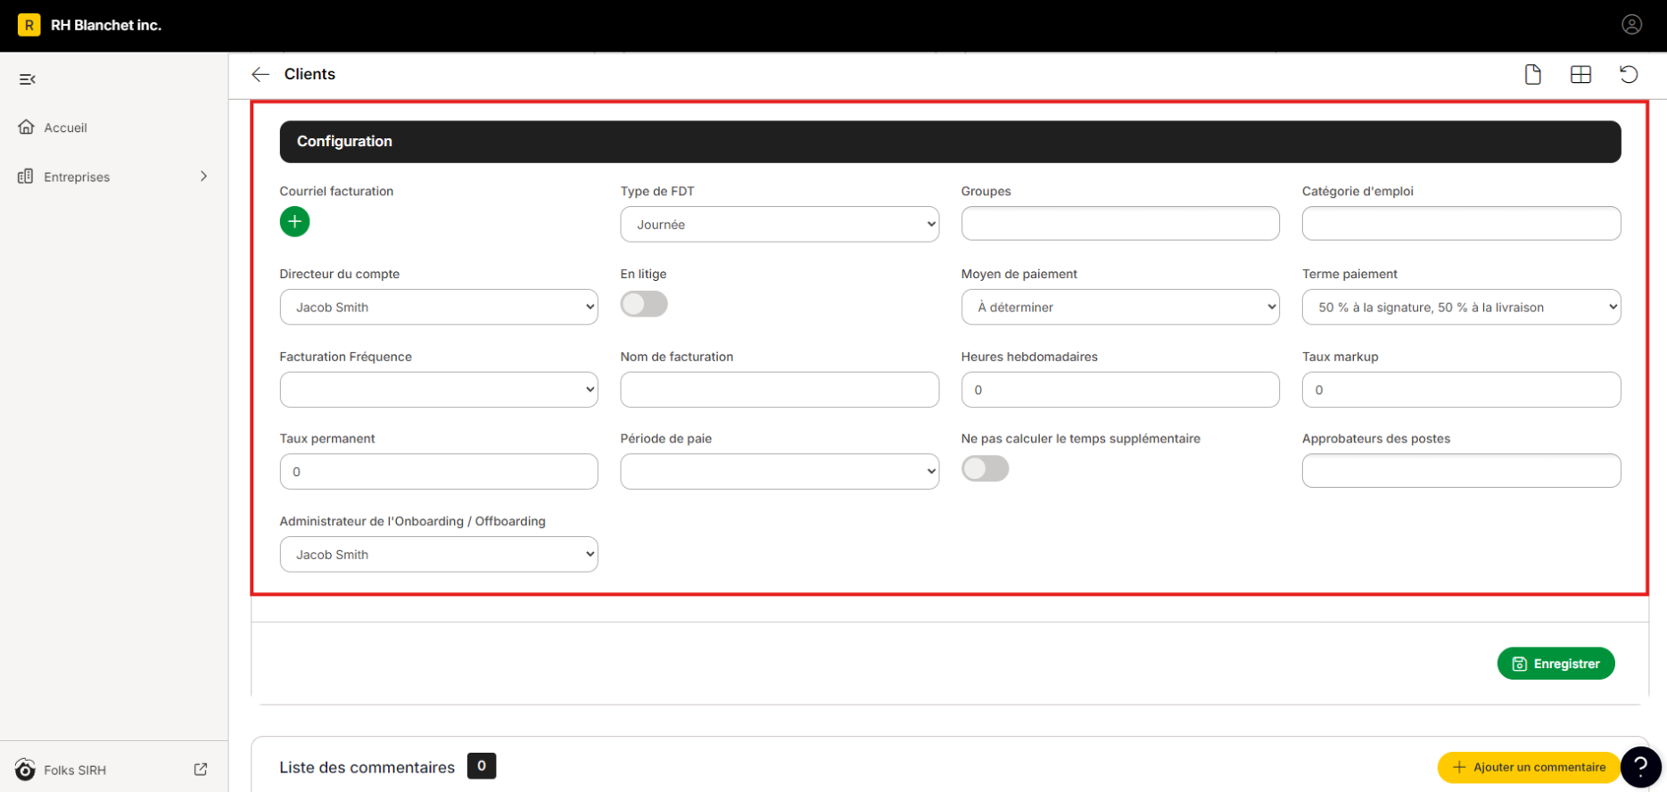
Task: Open the user profile icon
Action: point(1631,25)
